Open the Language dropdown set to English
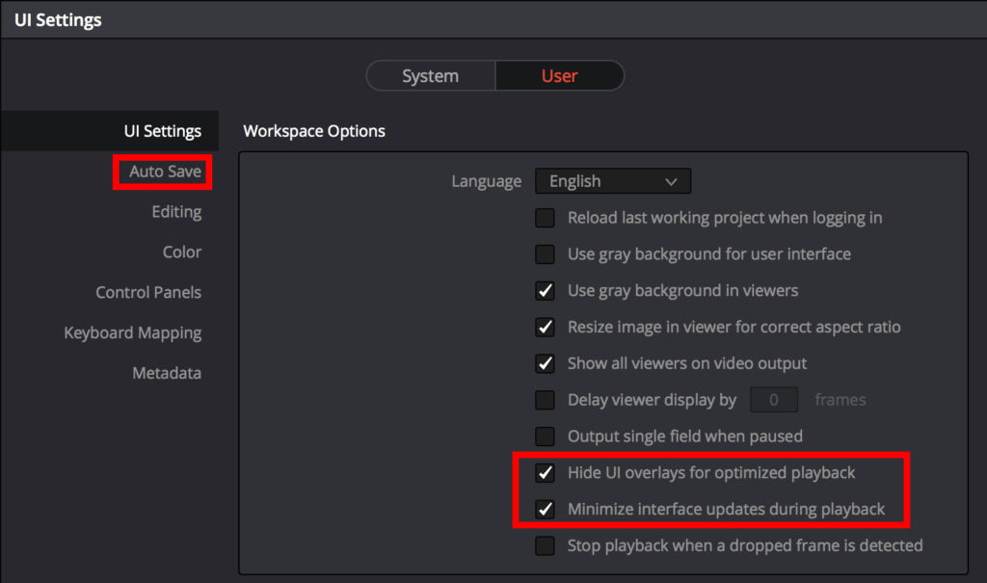This screenshot has width=987, height=583. click(x=613, y=181)
